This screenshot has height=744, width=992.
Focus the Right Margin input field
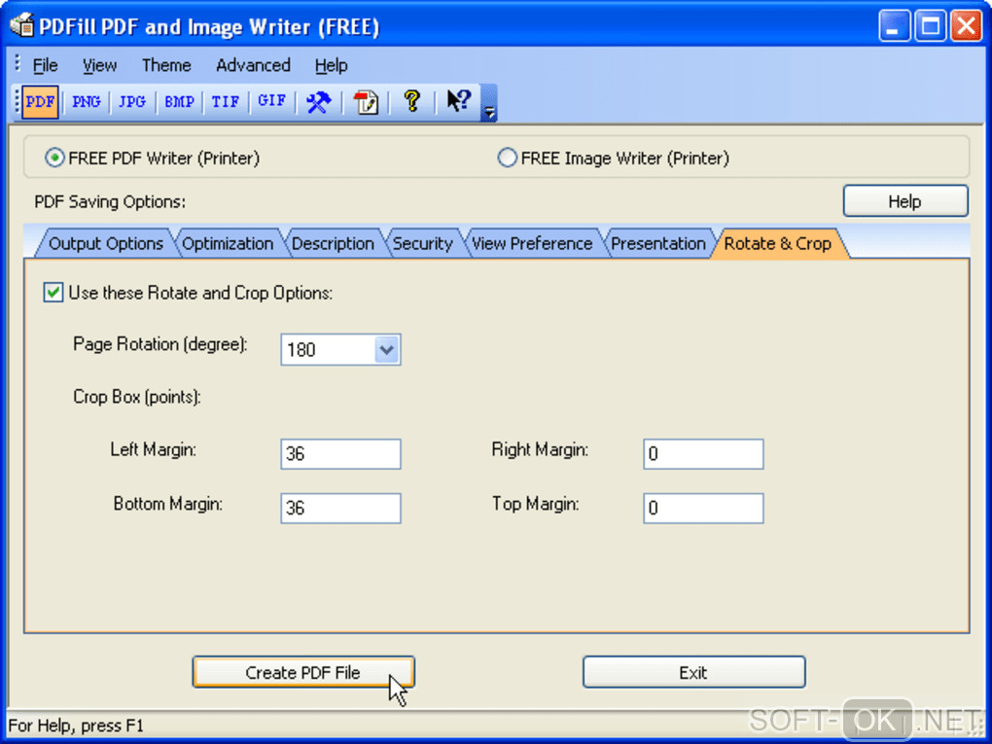coord(703,453)
